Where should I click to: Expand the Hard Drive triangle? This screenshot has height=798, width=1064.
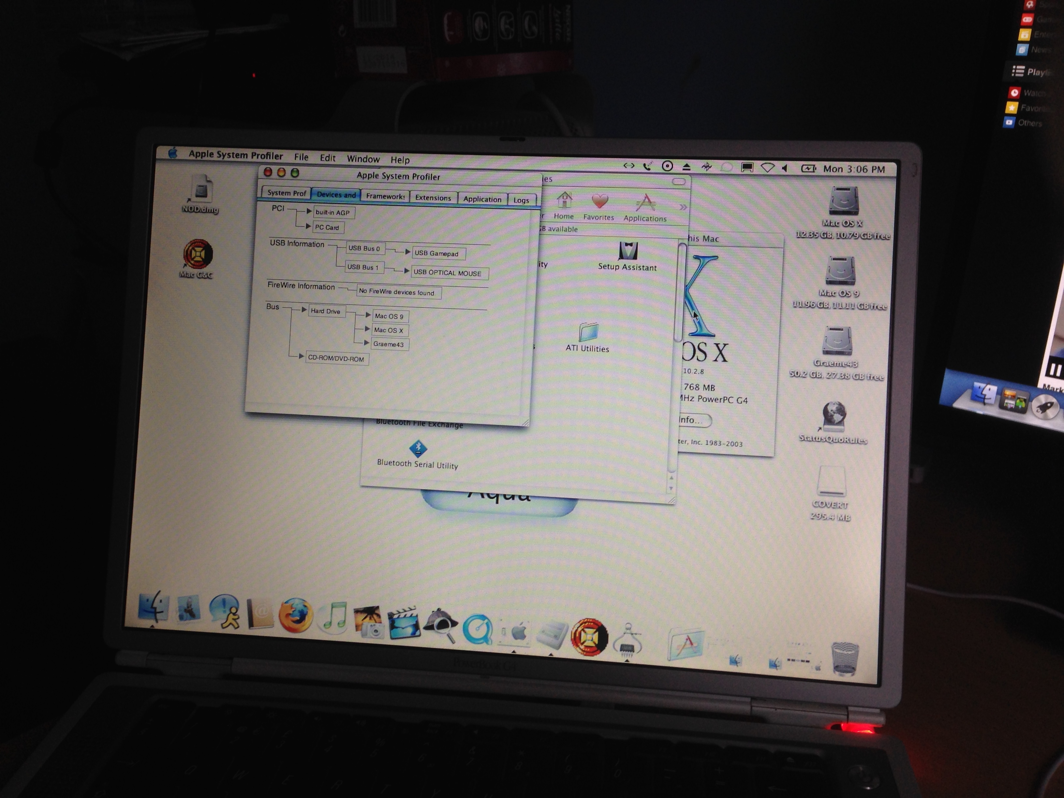click(x=304, y=310)
